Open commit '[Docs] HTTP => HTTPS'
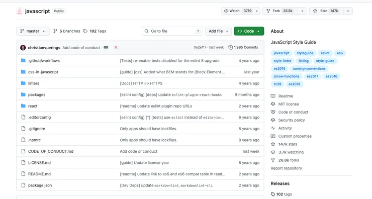 (x=141, y=83)
